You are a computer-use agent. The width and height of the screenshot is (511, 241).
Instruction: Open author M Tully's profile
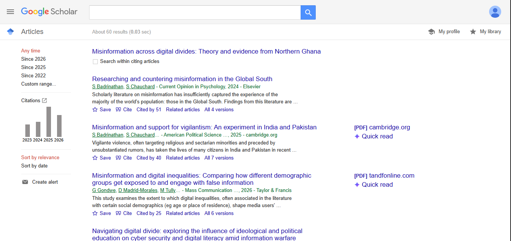(168, 190)
